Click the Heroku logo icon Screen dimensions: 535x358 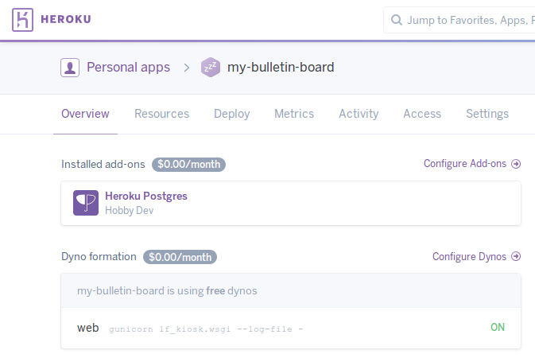pyautogui.click(x=22, y=20)
